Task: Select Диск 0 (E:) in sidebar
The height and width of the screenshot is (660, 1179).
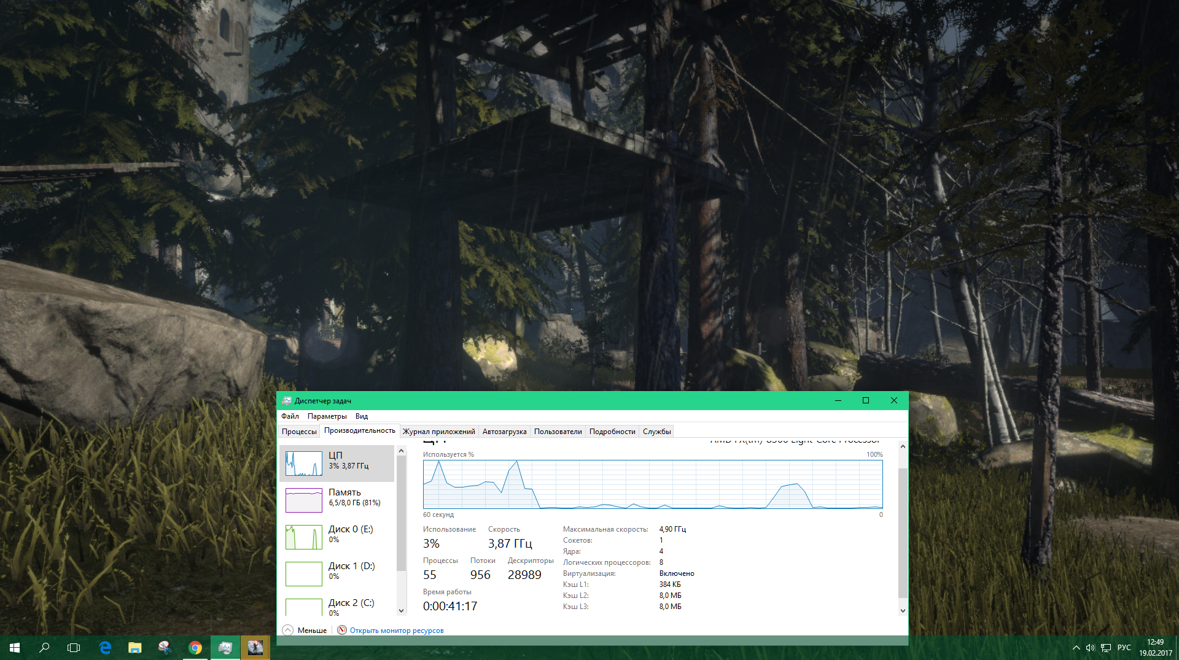Action: click(337, 537)
